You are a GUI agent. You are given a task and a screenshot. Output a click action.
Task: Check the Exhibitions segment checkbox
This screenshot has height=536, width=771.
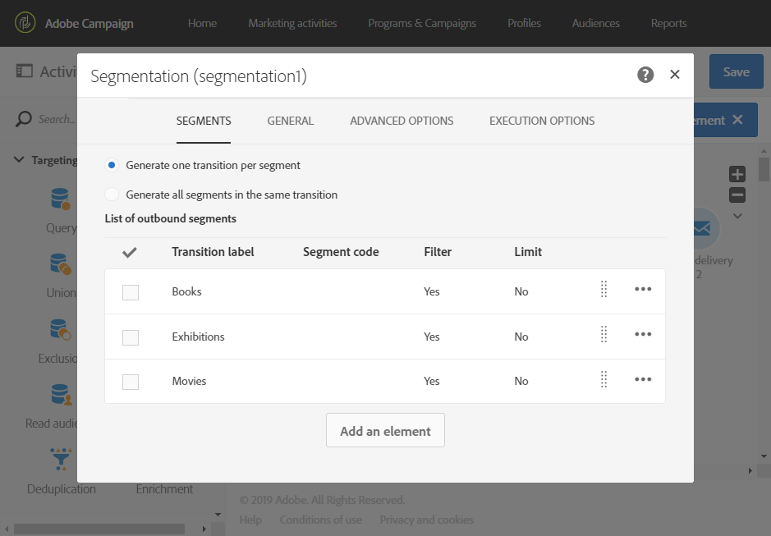[x=131, y=337]
